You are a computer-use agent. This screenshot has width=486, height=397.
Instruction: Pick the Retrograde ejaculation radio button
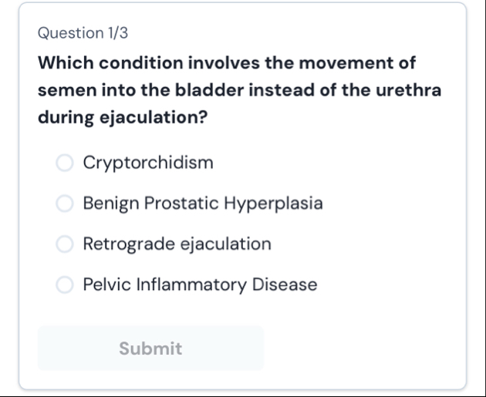(66, 244)
